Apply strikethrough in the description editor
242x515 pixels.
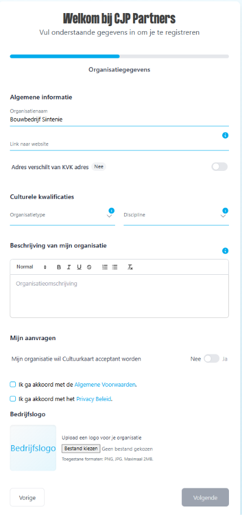coord(89,267)
